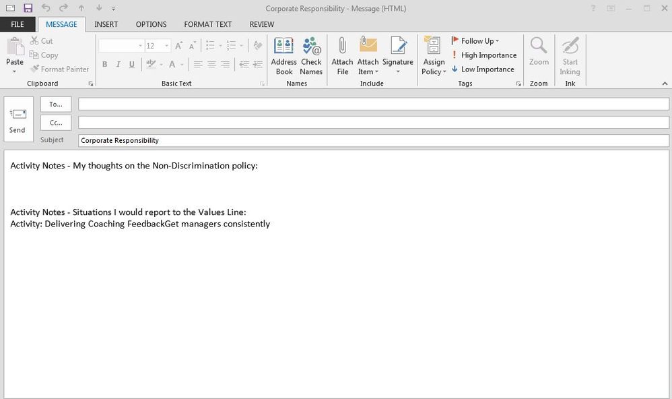Go to previous item using up arrow
This screenshot has height=399, width=672.
pyautogui.click(x=81, y=8)
